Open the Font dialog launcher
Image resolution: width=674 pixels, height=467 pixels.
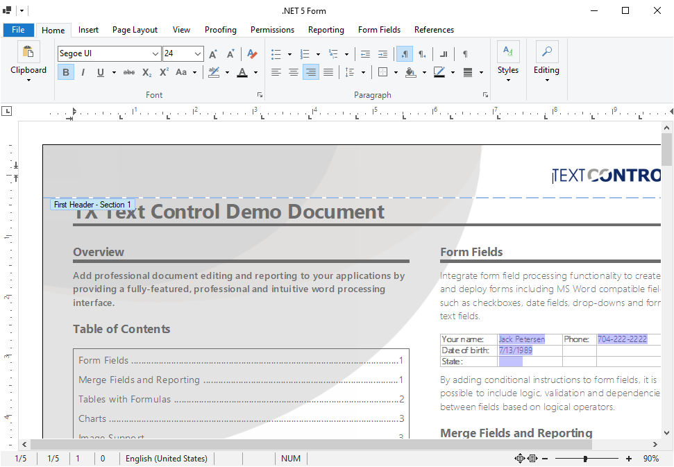click(x=260, y=95)
